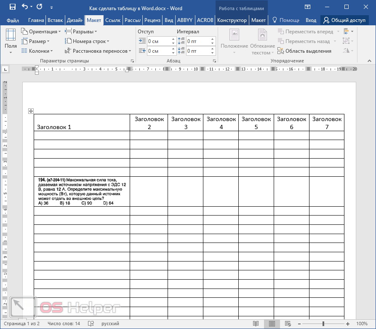
Task: Click the table move handle icon
Action: point(30,111)
